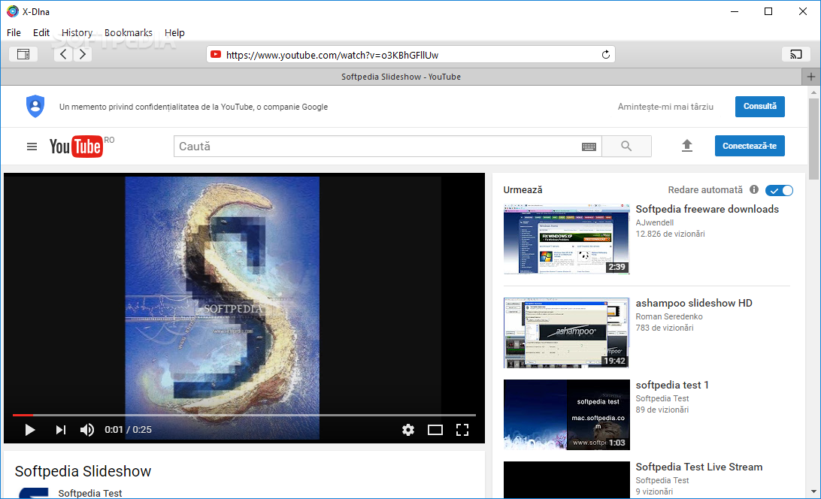Screen dimensions: 821x499
Task: Click the search magnifier button
Action: pyautogui.click(x=626, y=146)
